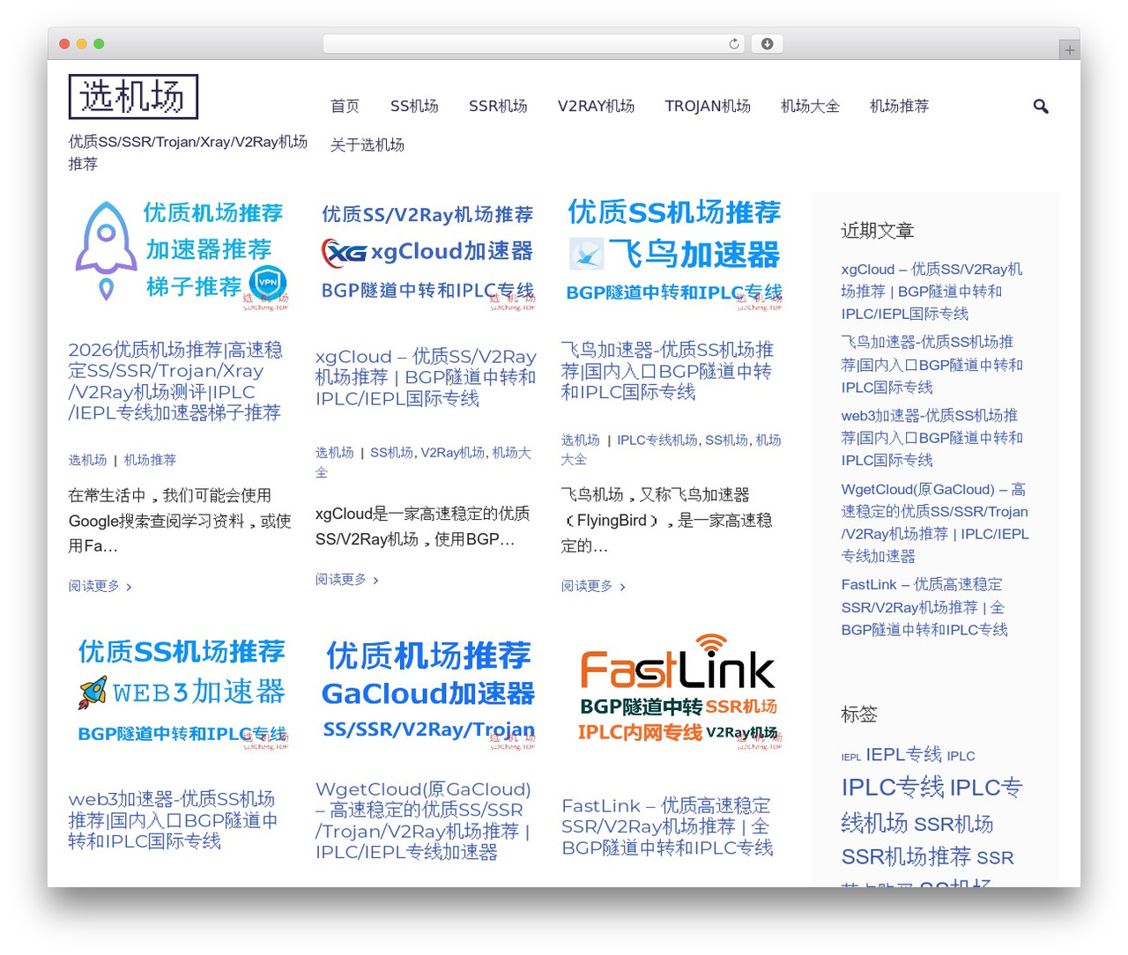This screenshot has width=1128, height=955.
Task: Open recent article FastLink in sidebar
Action: (x=924, y=607)
